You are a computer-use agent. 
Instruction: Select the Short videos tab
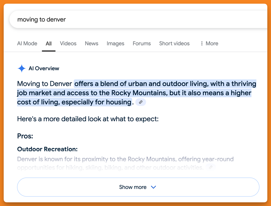pyautogui.click(x=174, y=44)
